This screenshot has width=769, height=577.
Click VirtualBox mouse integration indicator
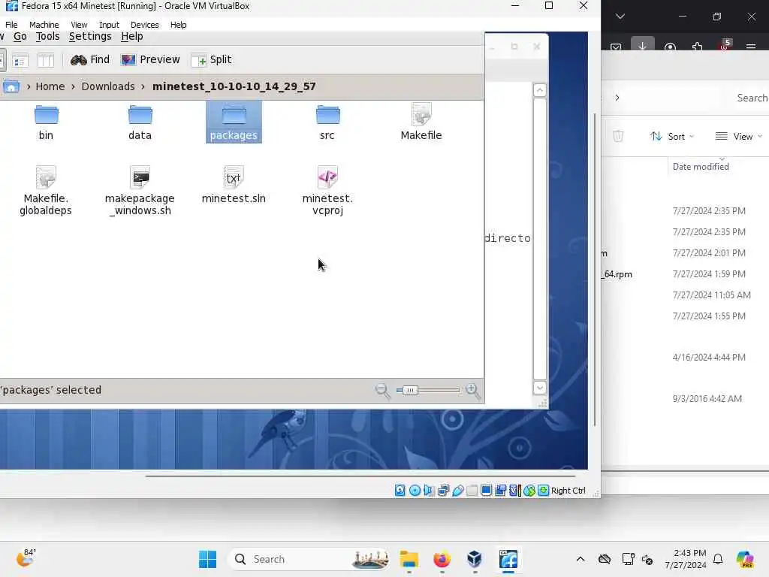click(529, 490)
